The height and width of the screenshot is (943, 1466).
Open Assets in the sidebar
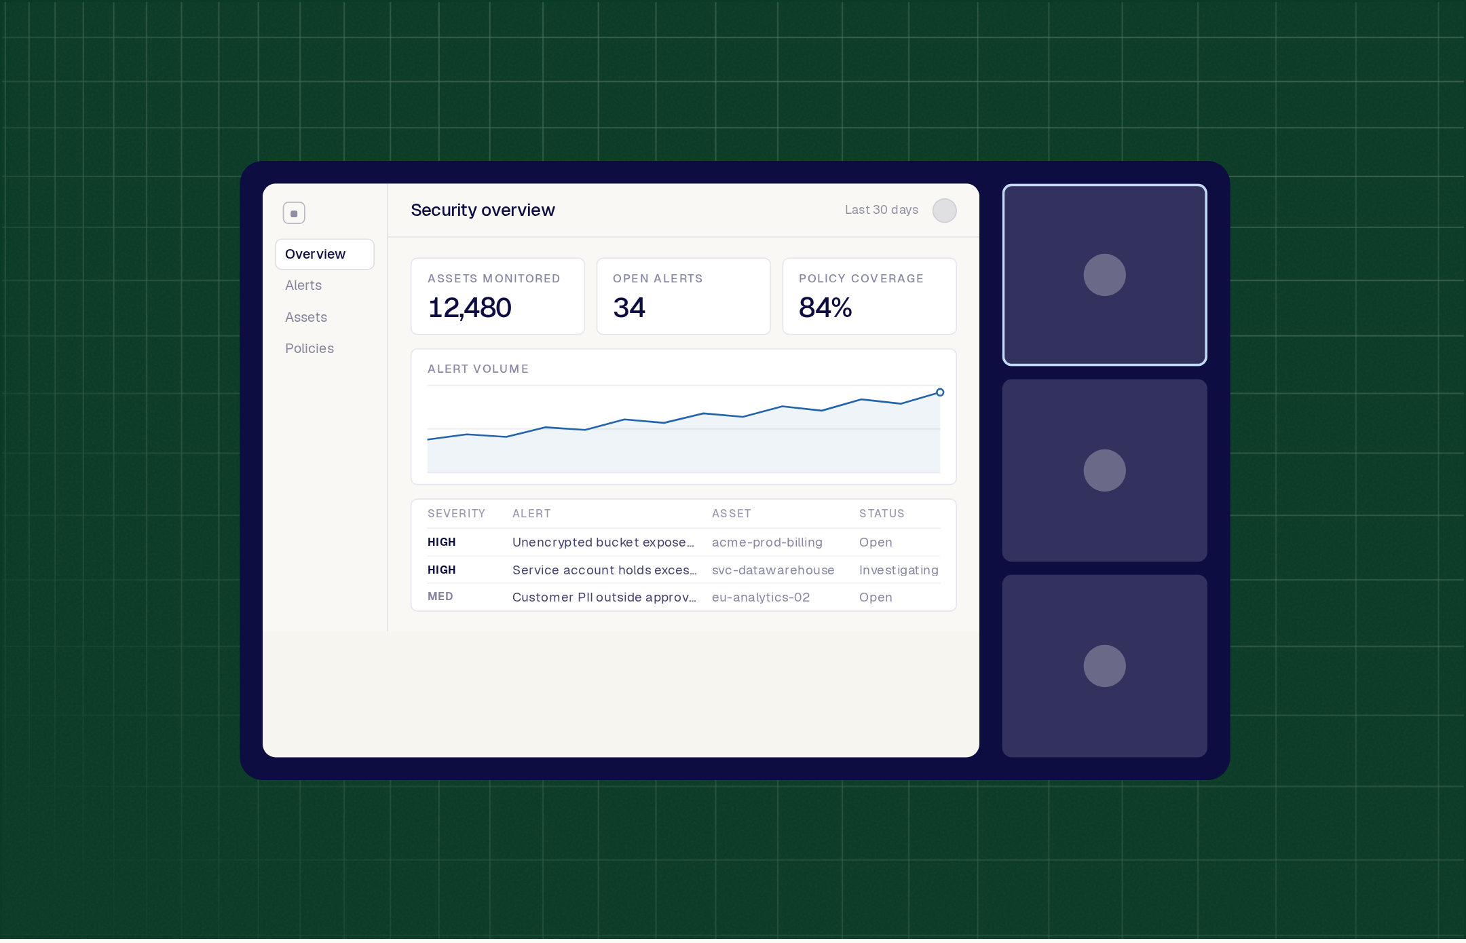click(x=306, y=317)
